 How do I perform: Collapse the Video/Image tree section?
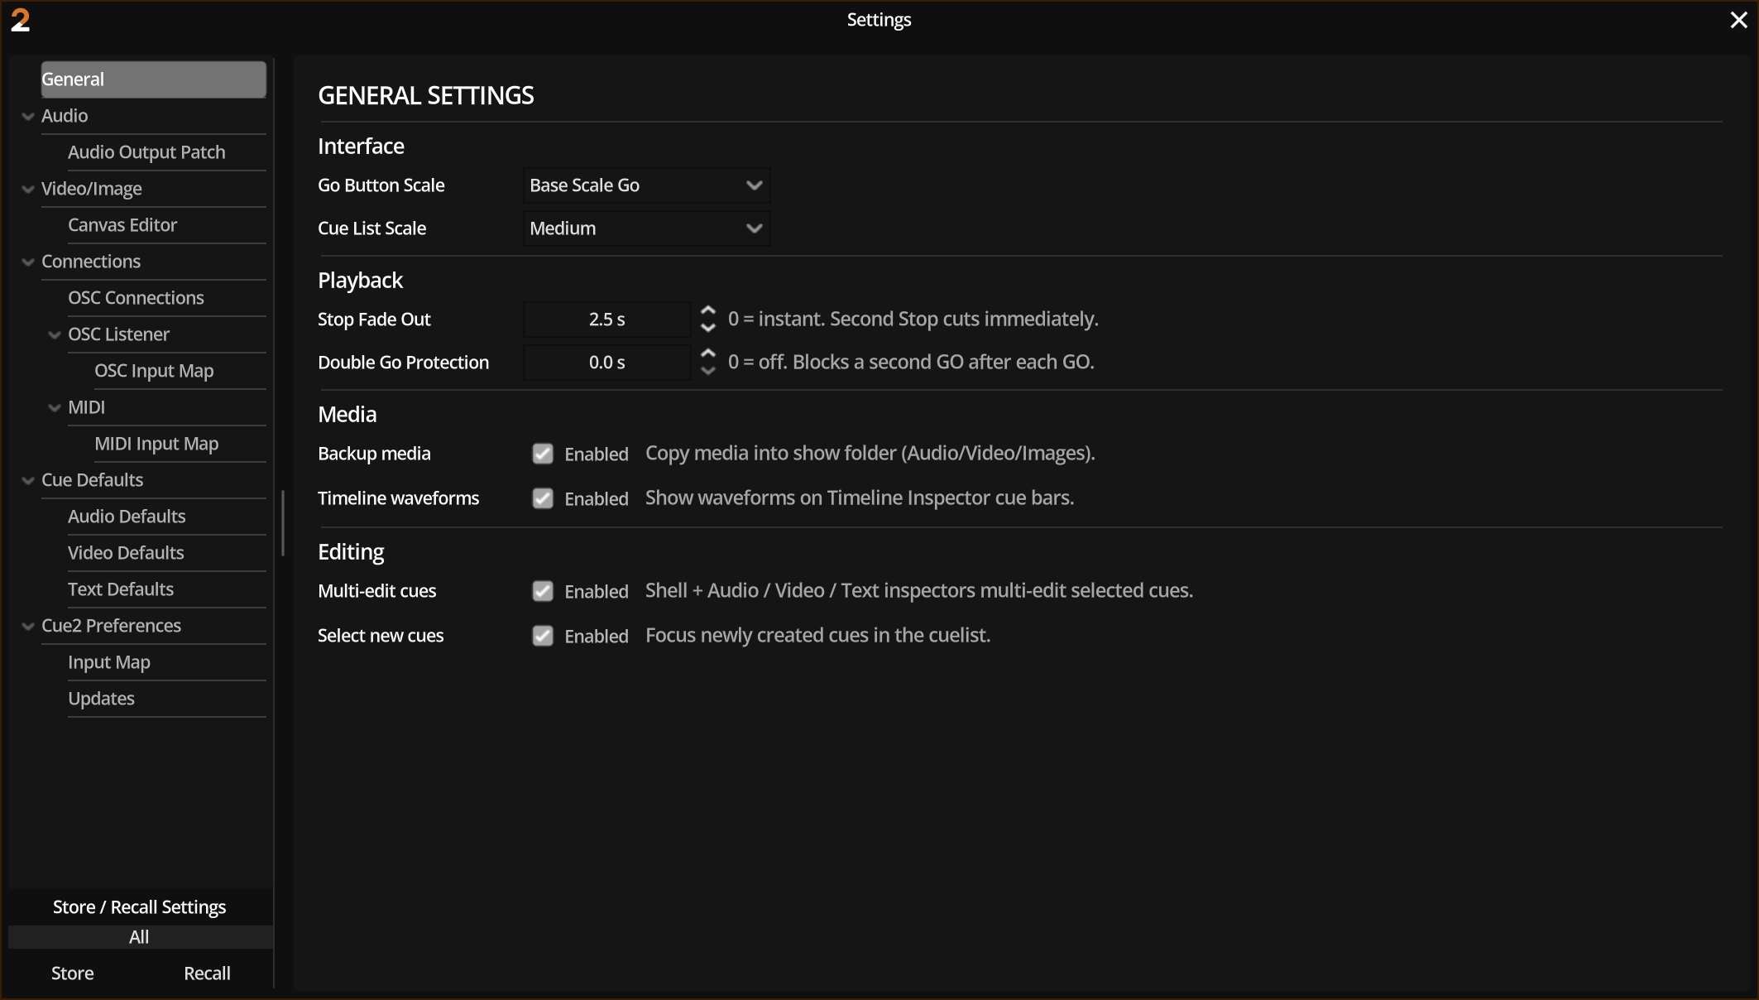click(28, 190)
